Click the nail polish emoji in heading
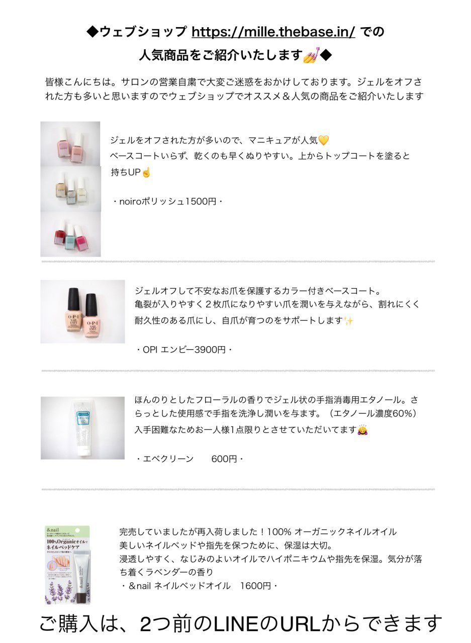 311,55
